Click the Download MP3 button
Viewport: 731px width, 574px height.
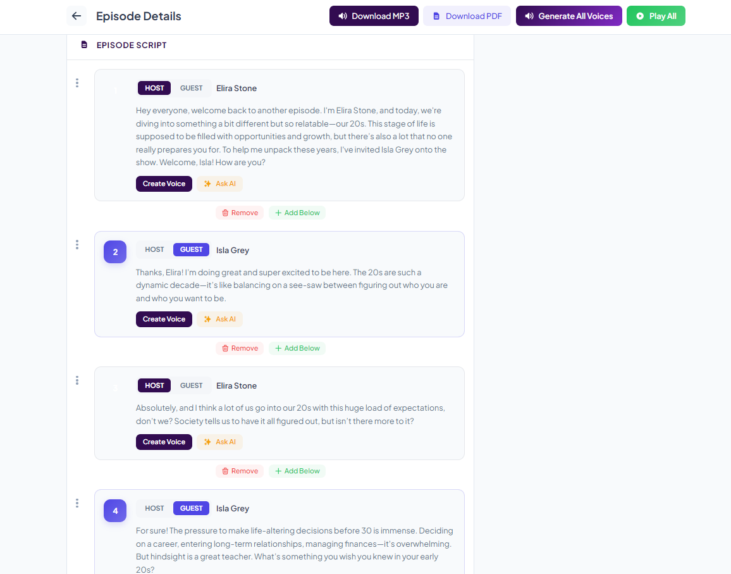click(374, 16)
